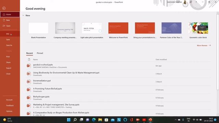Click Feedback in the sidebar
Image resolution: width=219 pixels, height=123 pixels.
10,106
